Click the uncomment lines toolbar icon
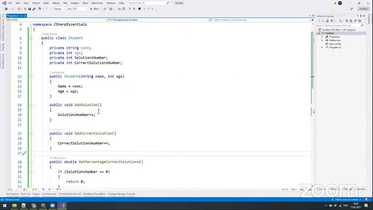The image size is (373, 210). (134, 9)
